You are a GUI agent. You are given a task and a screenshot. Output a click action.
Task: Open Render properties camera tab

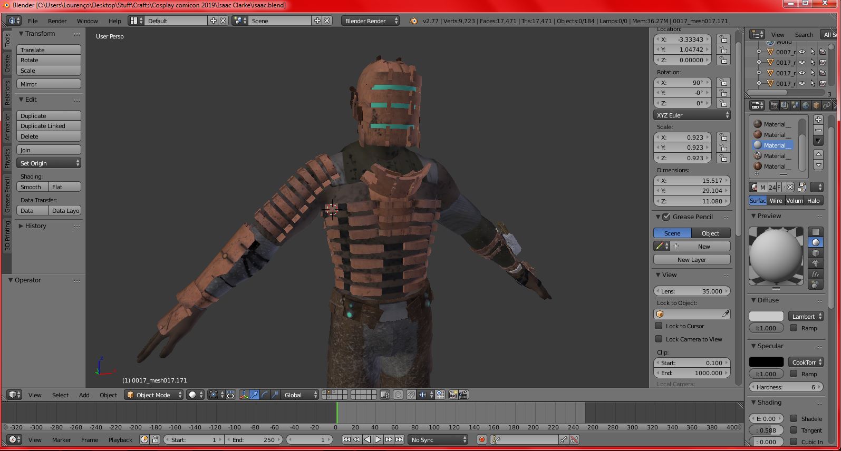pyautogui.click(x=774, y=105)
